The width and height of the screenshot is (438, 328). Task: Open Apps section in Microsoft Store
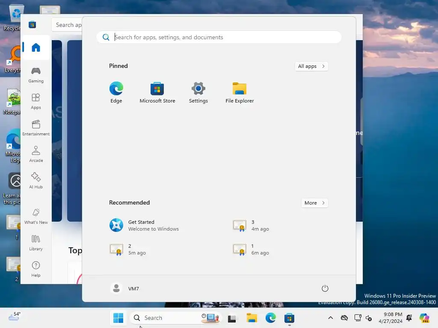click(36, 102)
